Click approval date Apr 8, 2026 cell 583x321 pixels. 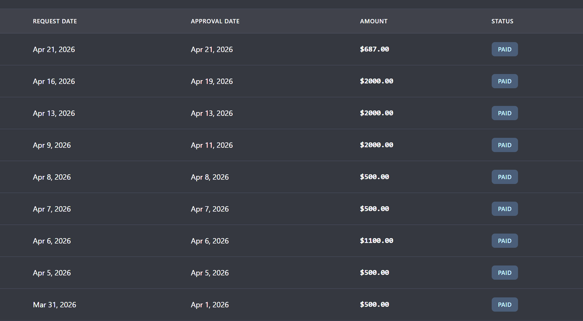[x=210, y=177]
